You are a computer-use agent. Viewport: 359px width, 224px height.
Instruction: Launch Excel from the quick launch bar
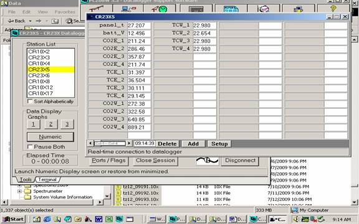tap(108, 219)
